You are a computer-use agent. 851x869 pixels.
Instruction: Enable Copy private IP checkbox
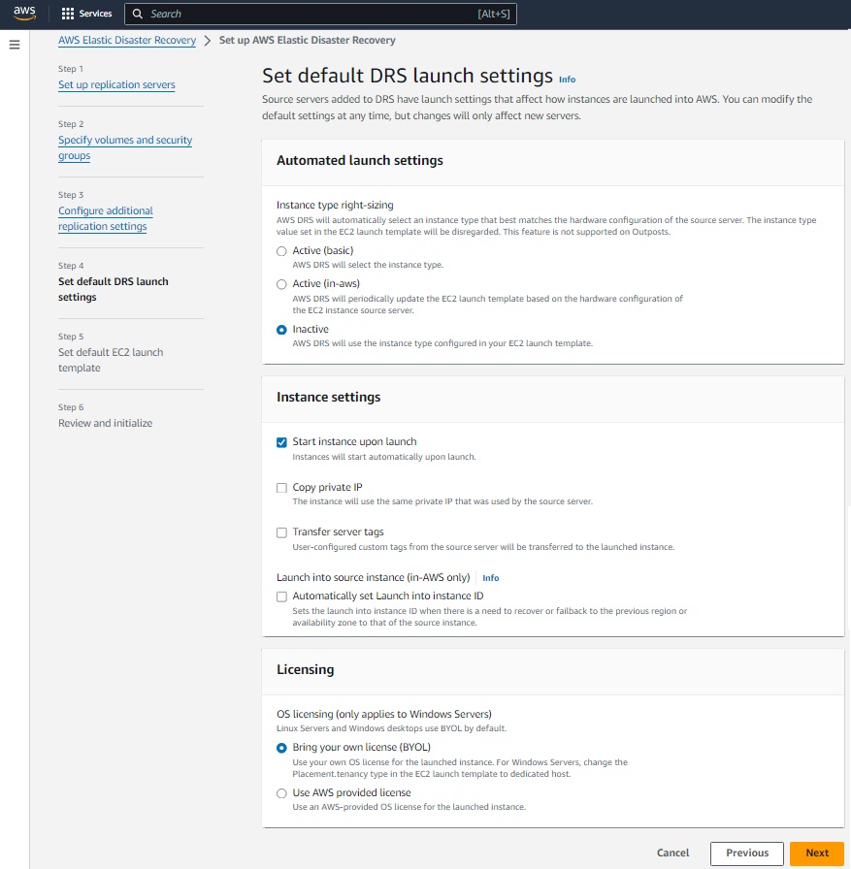tap(282, 488)
